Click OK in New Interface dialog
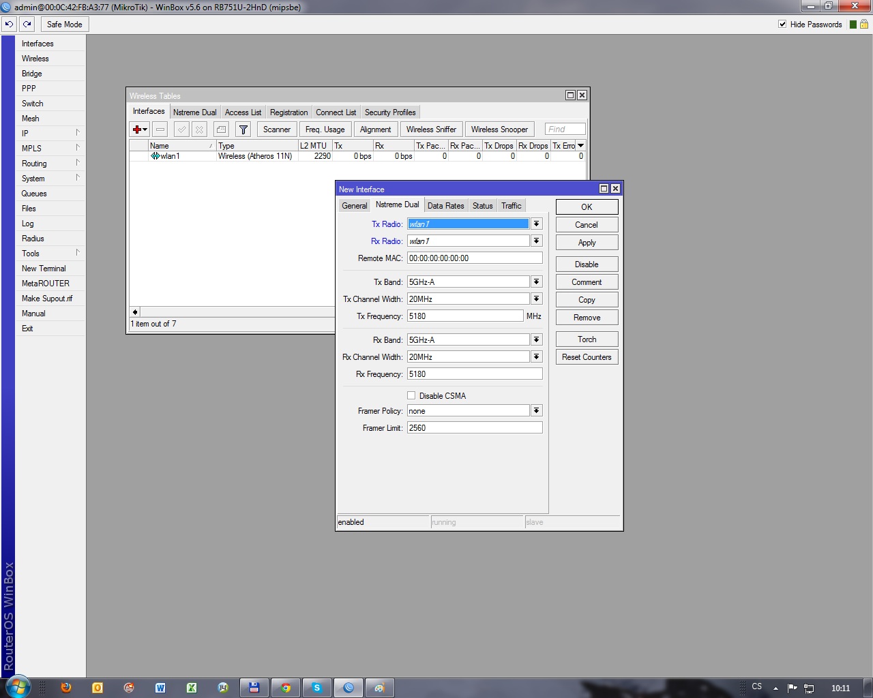This screenshot has width=873, height=698. pyautogui.click(x=587, y=207)
